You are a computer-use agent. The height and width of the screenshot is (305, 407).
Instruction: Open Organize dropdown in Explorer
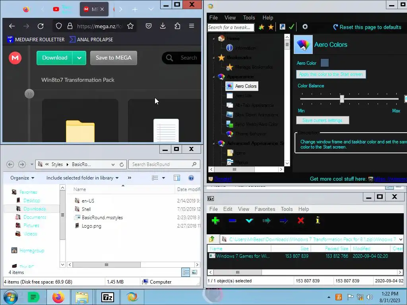pos(22,178)
